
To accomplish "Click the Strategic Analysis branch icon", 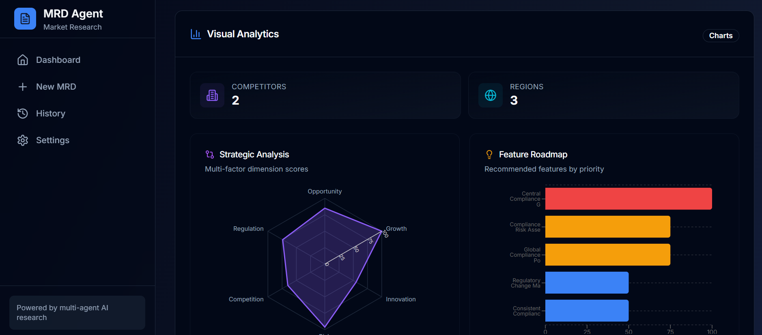I will coord(209,154).
